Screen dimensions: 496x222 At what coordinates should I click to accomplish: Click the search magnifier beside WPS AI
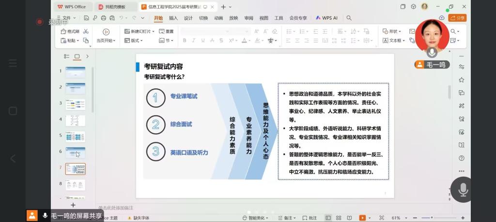pos(349,18)
